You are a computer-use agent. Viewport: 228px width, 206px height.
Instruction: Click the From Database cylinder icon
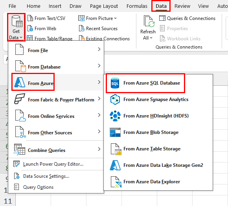[x=20, y=66]
